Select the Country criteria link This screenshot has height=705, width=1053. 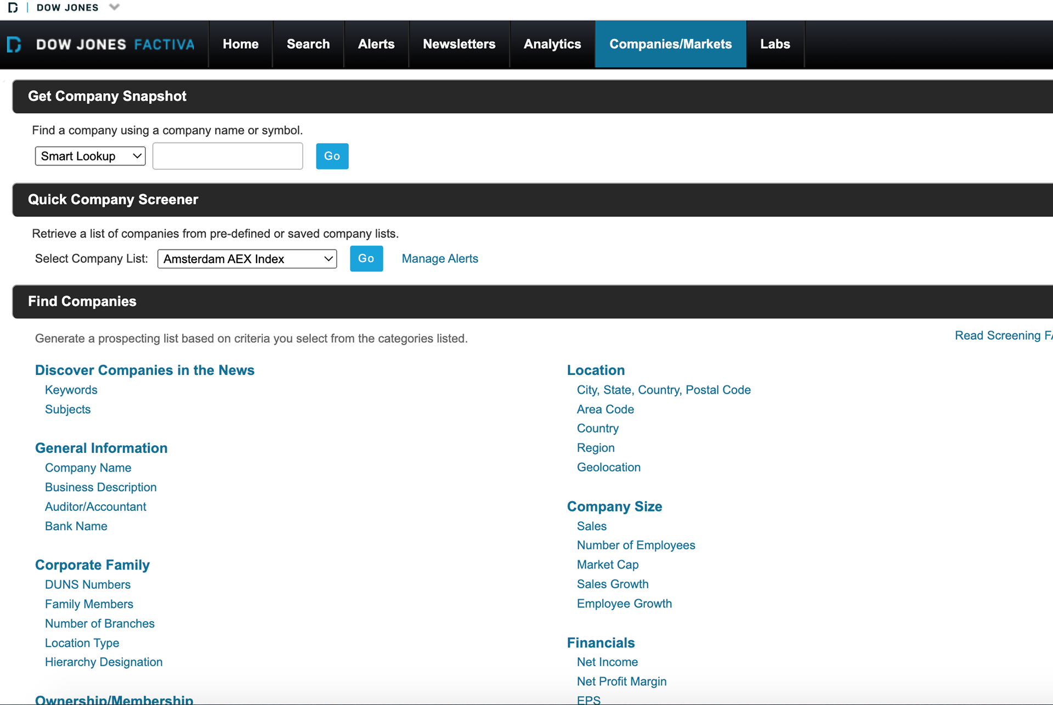point(598,429)
